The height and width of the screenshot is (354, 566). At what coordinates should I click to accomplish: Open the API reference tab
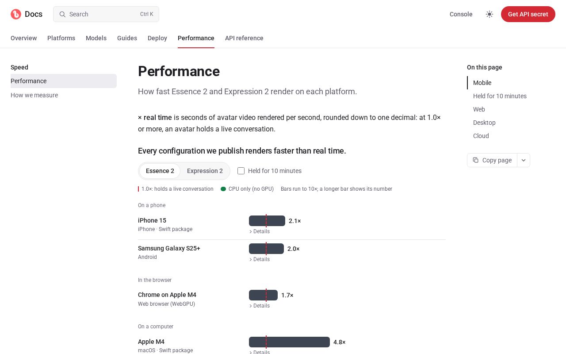[244, 38]
